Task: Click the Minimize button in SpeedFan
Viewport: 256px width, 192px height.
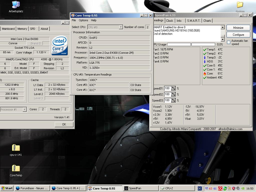Action: click(238, 28)
